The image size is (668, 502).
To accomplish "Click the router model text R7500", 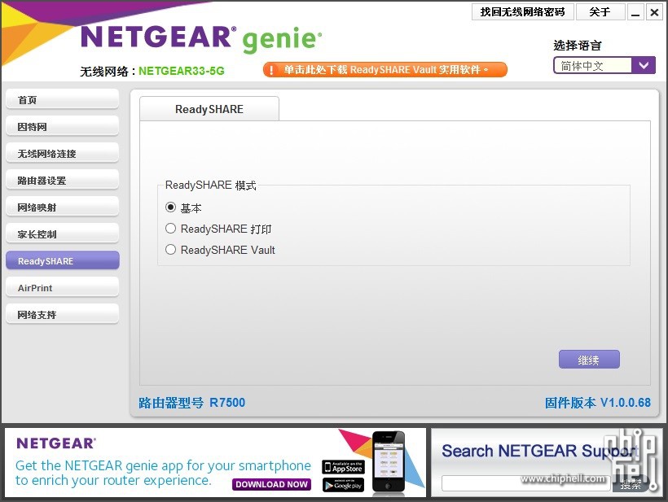I will coord(227,403).
